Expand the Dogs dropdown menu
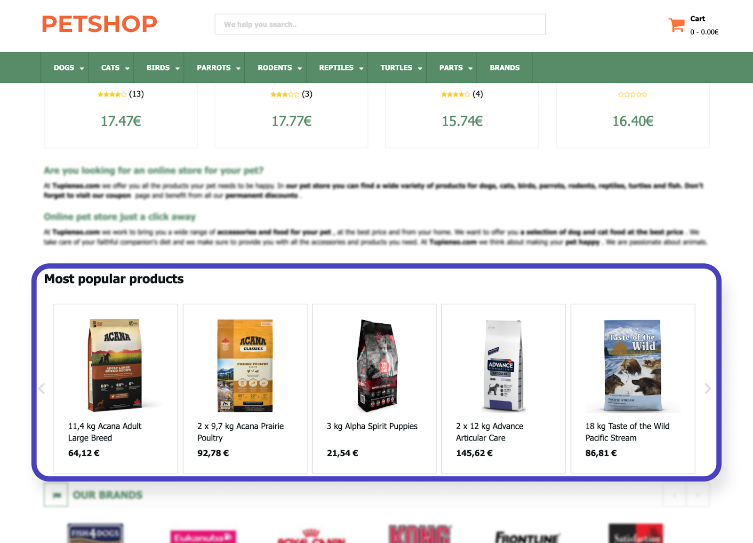Viewport: 753px width, 543px height. 68,68
